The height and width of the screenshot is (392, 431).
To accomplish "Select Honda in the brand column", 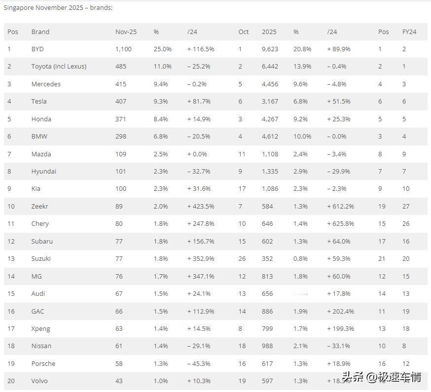I will 41,119.
